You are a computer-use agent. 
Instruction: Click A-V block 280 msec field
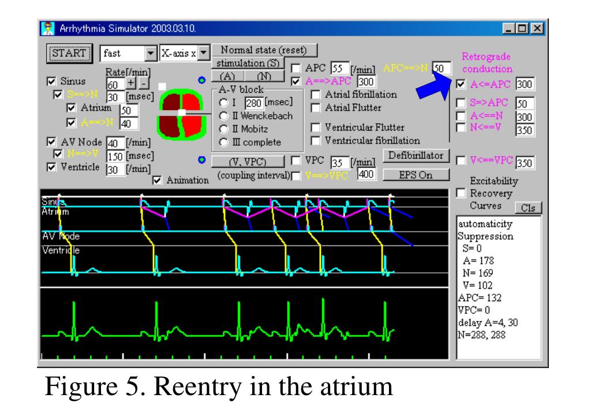(x=254, y=103)
